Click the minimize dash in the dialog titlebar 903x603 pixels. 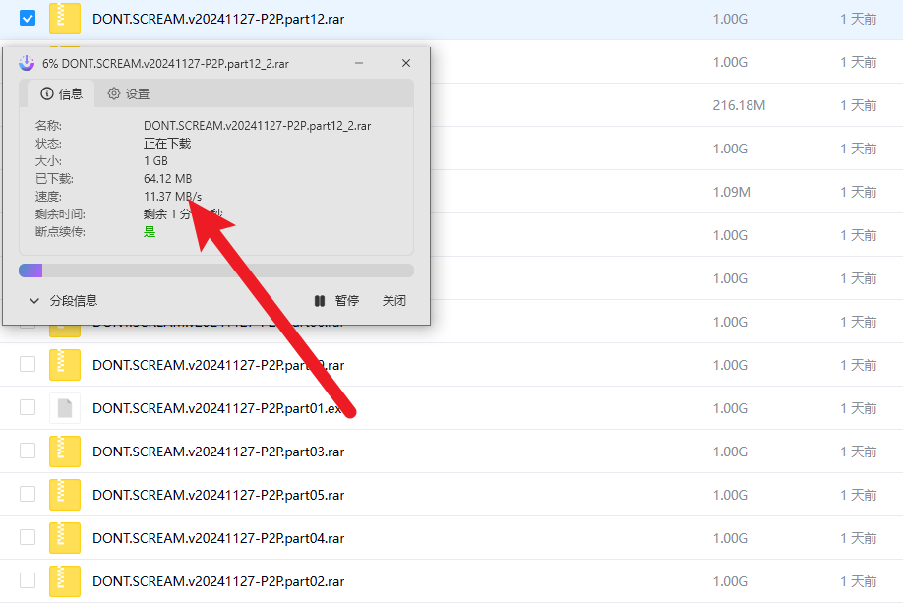(x=358, y=63)
